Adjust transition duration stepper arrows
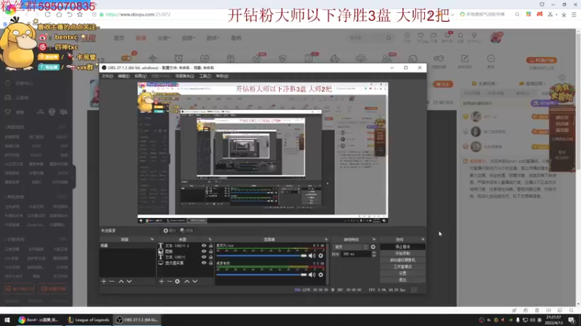Screen dimensions: 581x326 (373, 254)
